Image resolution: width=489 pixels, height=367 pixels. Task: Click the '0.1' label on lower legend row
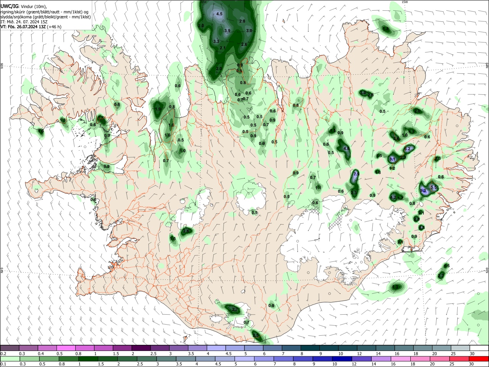coord(3,364)
